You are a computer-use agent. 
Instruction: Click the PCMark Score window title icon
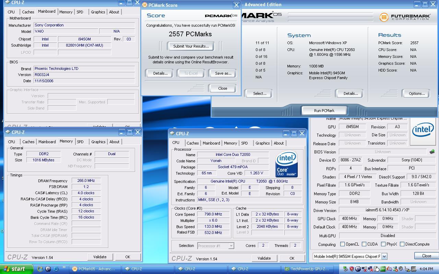point(145,5)
